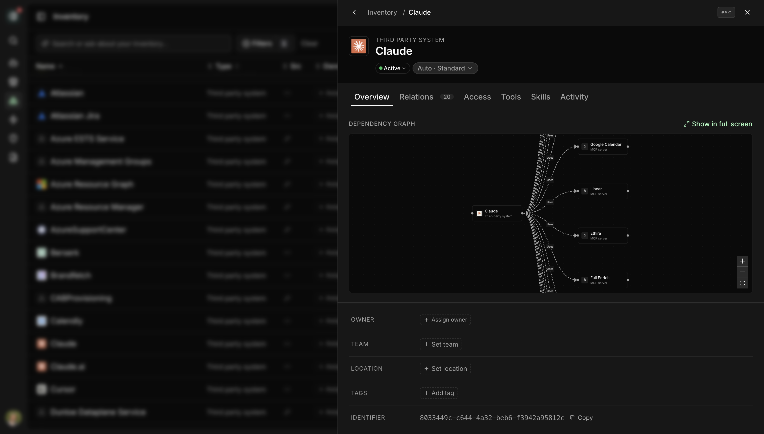Click the plus icon in Assign owner
The width and height of the screenshot is (764, 434).
(x=426, y=320)
